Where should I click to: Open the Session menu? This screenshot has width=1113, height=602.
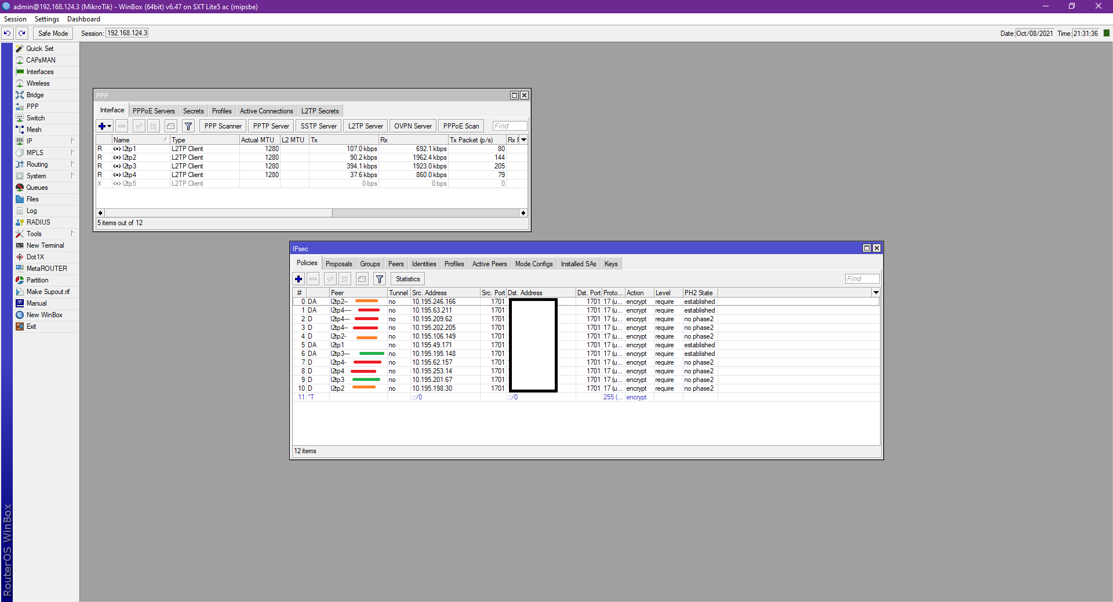pos(15,19)
